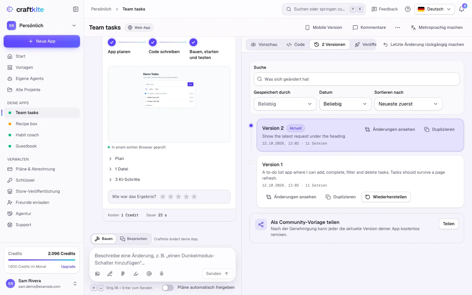Expand the Plan section
Image resolution: width=472 pixels, height=295 pixels.
click(116, 159)
